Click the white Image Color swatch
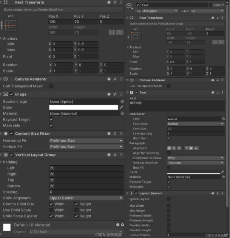The height and width of the screenshot is (238, 230). [83, 107]
